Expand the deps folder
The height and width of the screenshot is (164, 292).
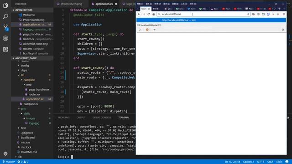point(24,70)
